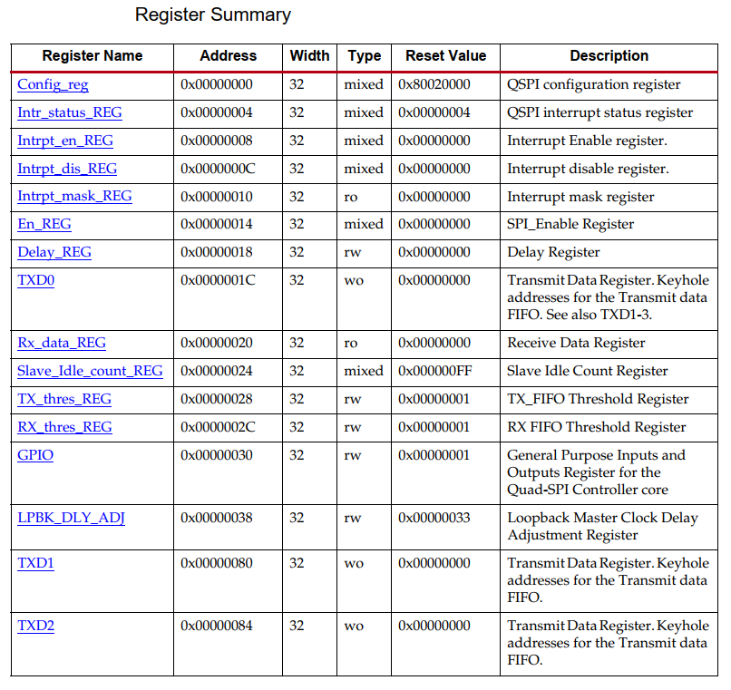The height and width of the screenshot is (690, 731).
Task: Click the Register Name column header
Action: (93, 56)
